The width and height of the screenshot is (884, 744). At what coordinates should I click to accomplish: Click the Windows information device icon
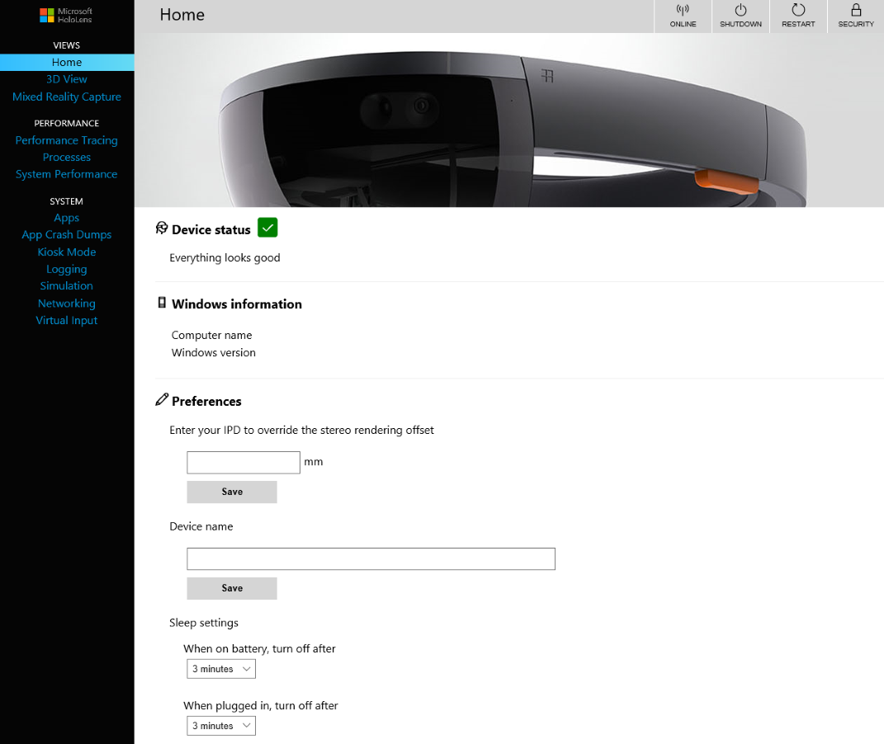click(x=162, y=303)
